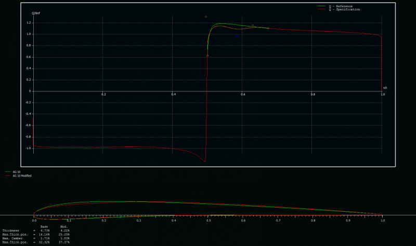Click the green AG 10 legend line

tap(8, 171)
